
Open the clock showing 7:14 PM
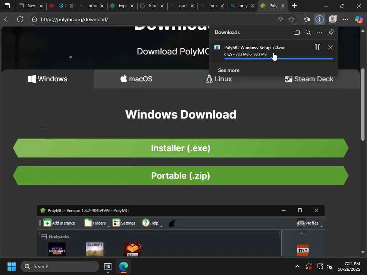point(349,266)
